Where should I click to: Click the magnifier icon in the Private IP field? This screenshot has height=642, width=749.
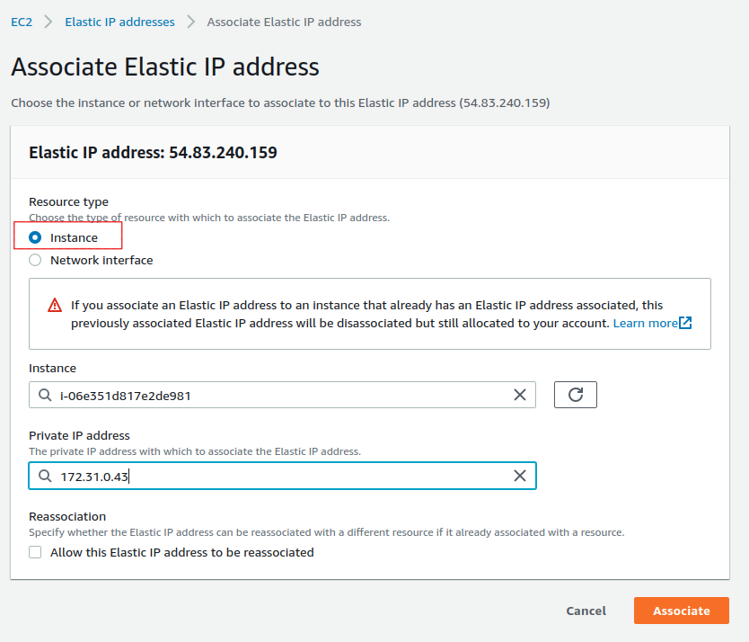(x=45, y=475)
